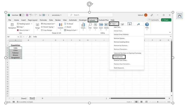Click the fx formula icon in ribbon
This screenshot has width=185, height=109.
point(129,24)
